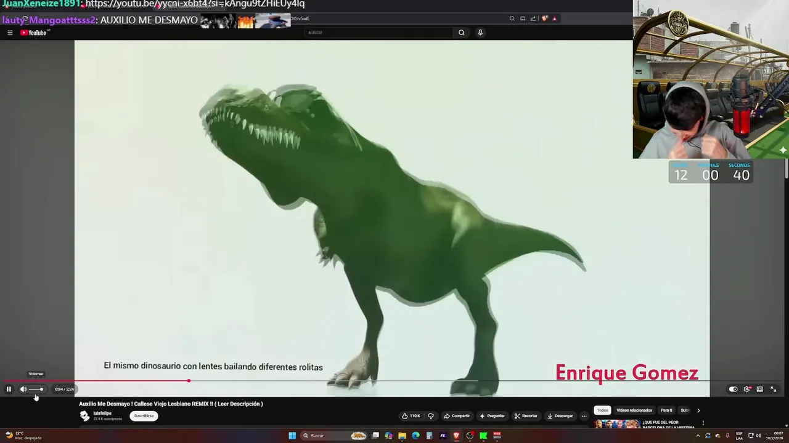This screenshot has width=789, height=443.
Task: Pause the video with the pause button
Action: tap(9, 389)
